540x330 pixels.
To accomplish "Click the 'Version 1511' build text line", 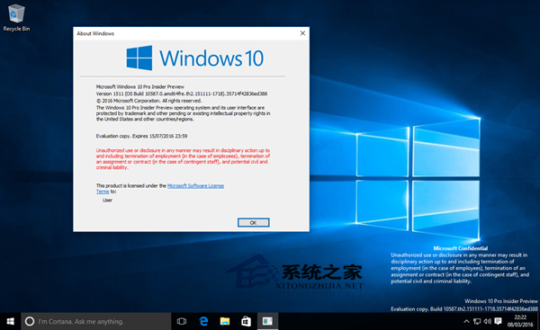I will click(x=182, y=94).
